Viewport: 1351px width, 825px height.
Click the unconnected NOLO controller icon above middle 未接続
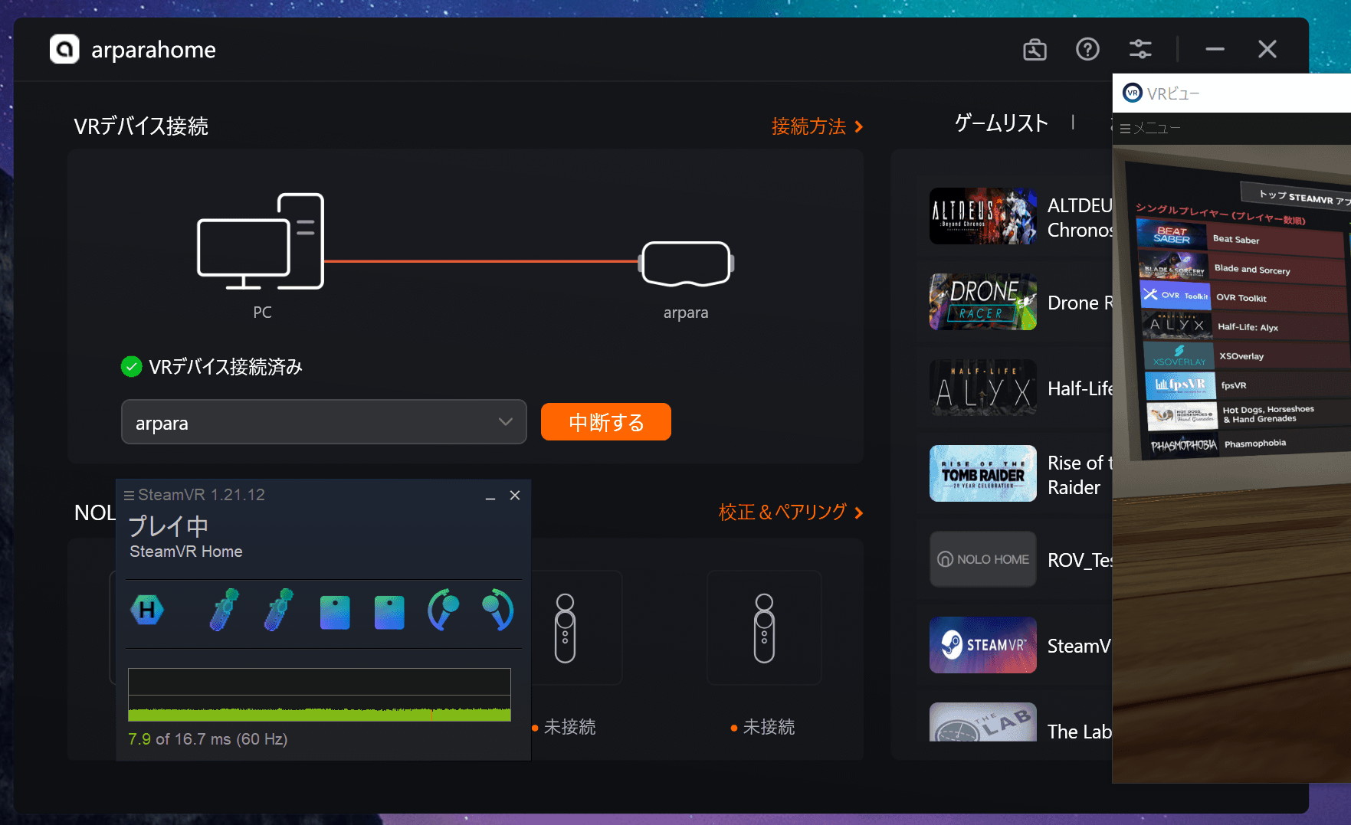pyautogui.click(x=565, y=628)
